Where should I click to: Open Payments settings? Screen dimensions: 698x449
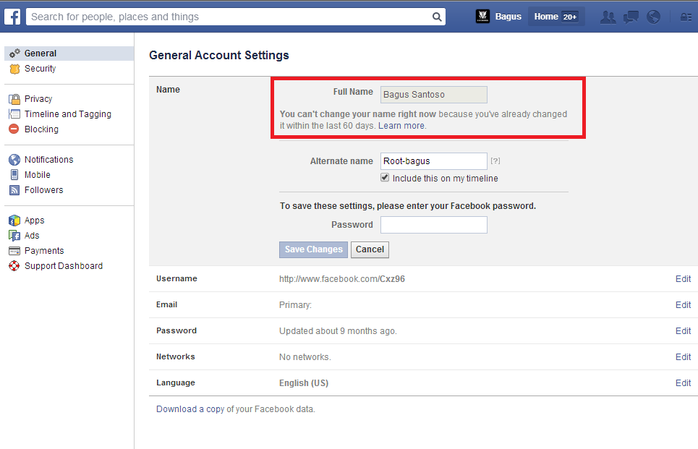pyautogui.click(x=44, y=251)
